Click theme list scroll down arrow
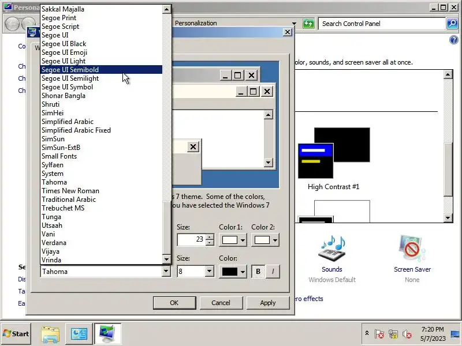The width and height of the screenshot is (462, 346). (448, 218)
